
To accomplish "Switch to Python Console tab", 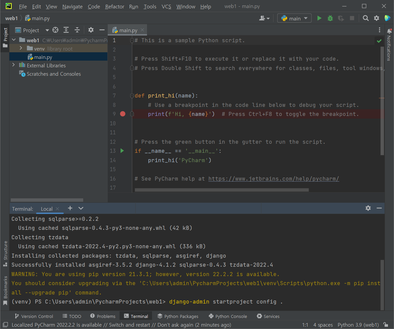I will [x=228, y=316].
